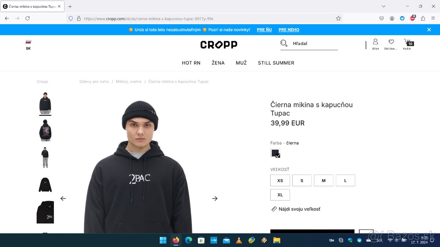Screen dimensions: 440x247
Task: Open favorites heart icon
Action: pyautogui.click(x=391, y=42)
